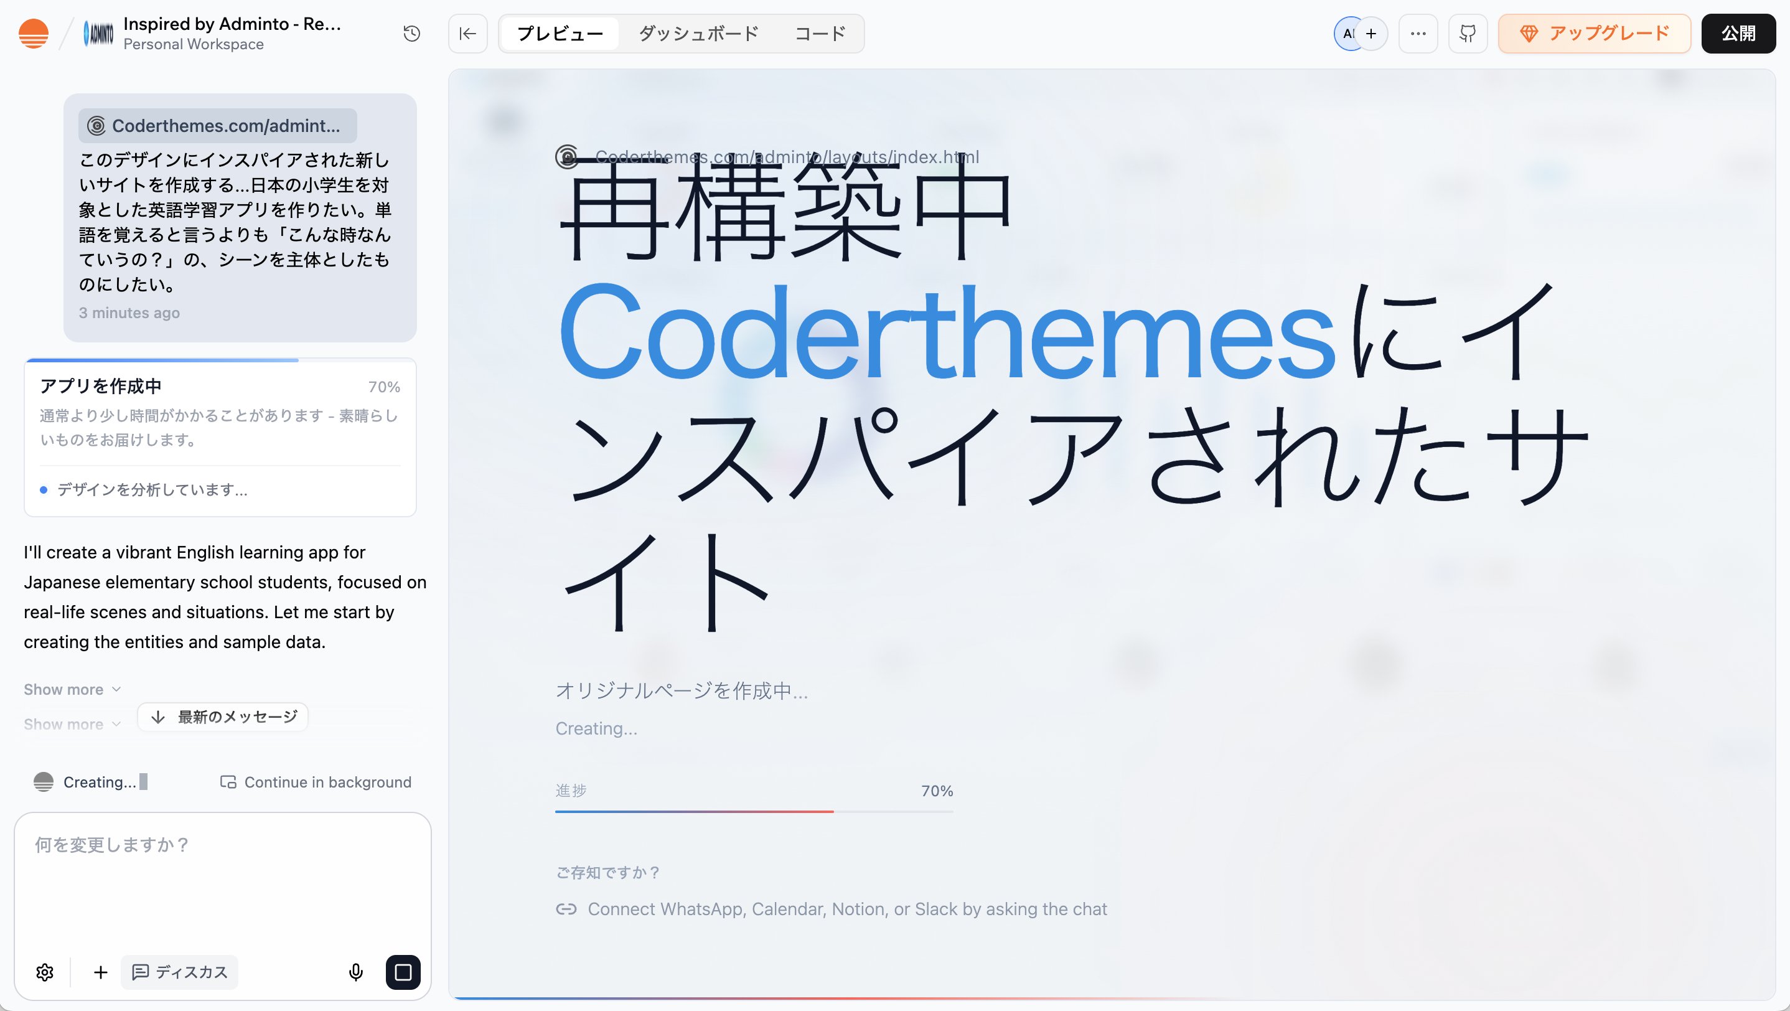
Task: Activate microphone voice input
Action: [356, 972]
